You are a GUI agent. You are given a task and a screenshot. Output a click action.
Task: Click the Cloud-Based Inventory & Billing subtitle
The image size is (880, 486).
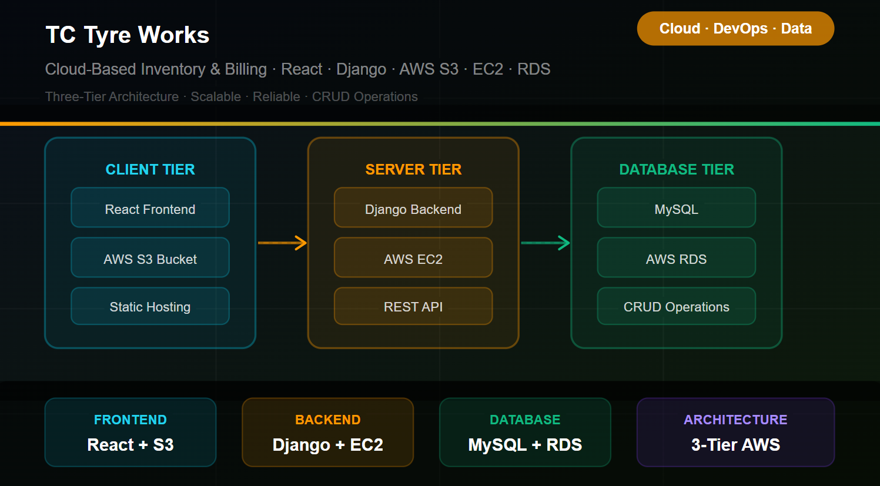pyautogui.click(x=297, y=69)
